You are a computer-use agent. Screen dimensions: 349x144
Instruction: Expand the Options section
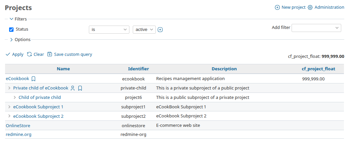[20, 40]
